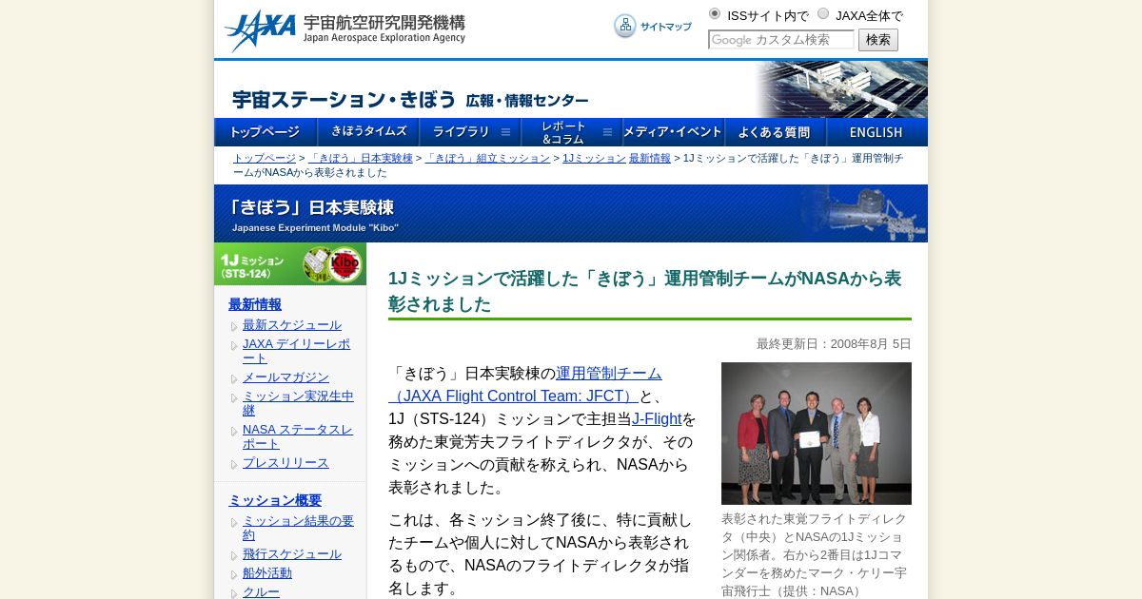The height and width of the screenshot is (599, 1142).
Task: Click the 1Jミッション breadcrumb link
Action: point(594,158)
